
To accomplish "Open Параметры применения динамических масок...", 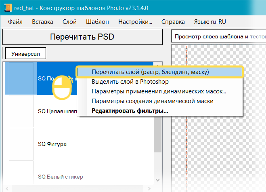I will (x=159, y=91).
